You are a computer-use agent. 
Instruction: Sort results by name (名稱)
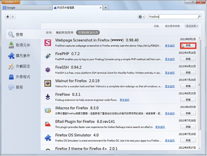[x=156, y=26]
